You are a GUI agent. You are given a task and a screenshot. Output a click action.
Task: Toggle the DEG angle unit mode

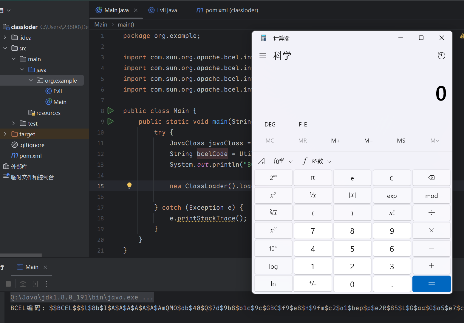[270, 124]
